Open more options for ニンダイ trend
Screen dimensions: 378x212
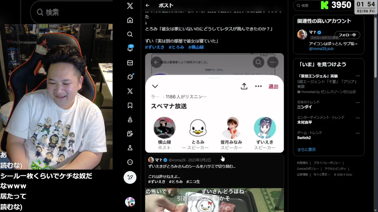pos(358,102)
